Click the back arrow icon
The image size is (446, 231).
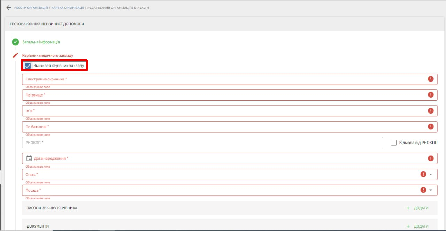9,8
